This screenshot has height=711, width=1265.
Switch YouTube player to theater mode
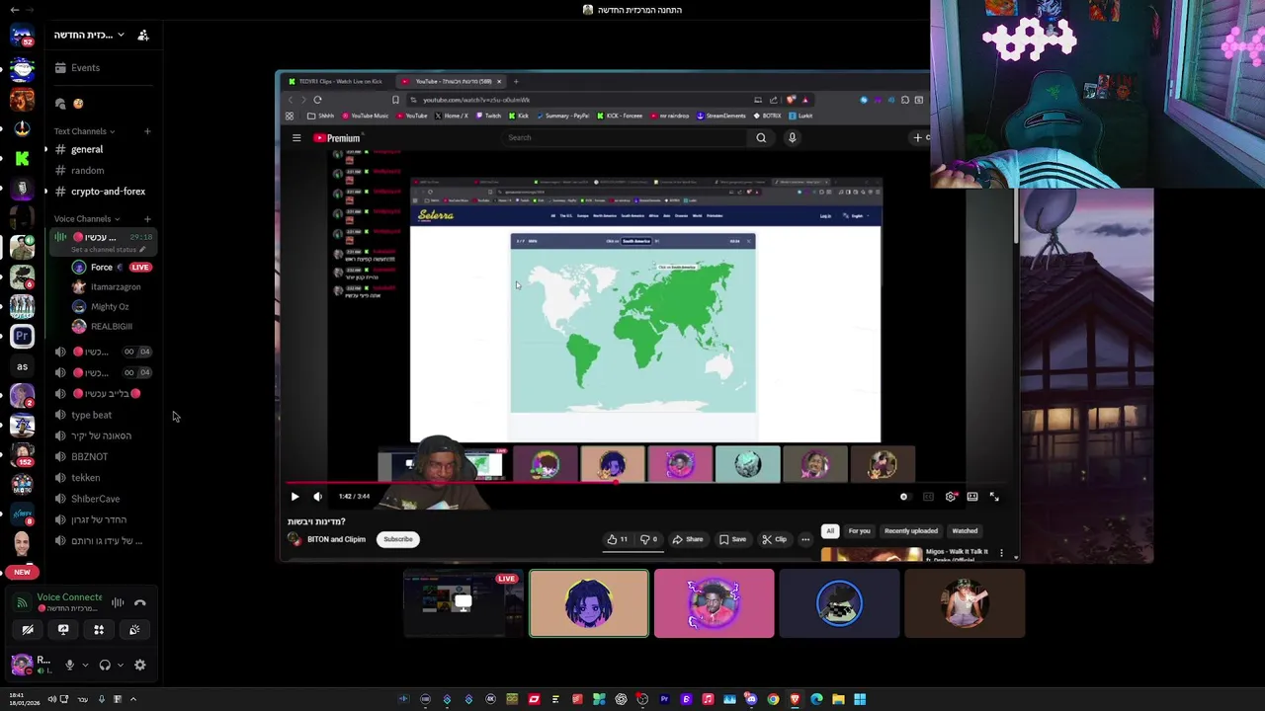pos(972,497)
